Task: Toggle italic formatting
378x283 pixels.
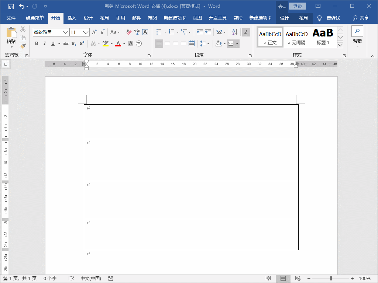Action: (x=45, y=43)
